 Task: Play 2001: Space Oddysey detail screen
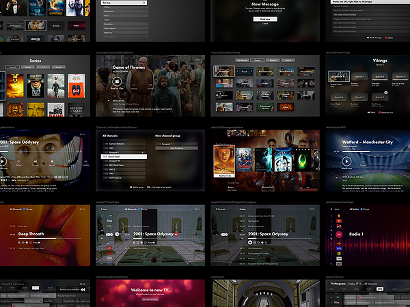click(2, 161)
